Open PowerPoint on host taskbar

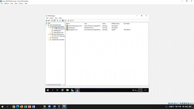[29, 107]
